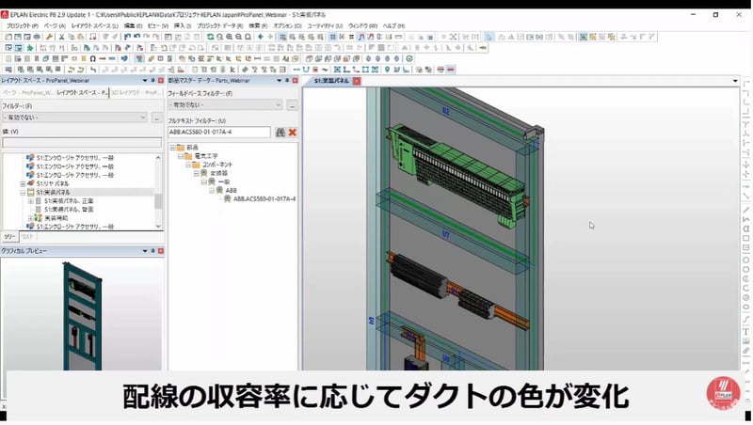Click the cabinet thumbnail in Graphical Preview
753x425 pixels.
click(82, 316)
